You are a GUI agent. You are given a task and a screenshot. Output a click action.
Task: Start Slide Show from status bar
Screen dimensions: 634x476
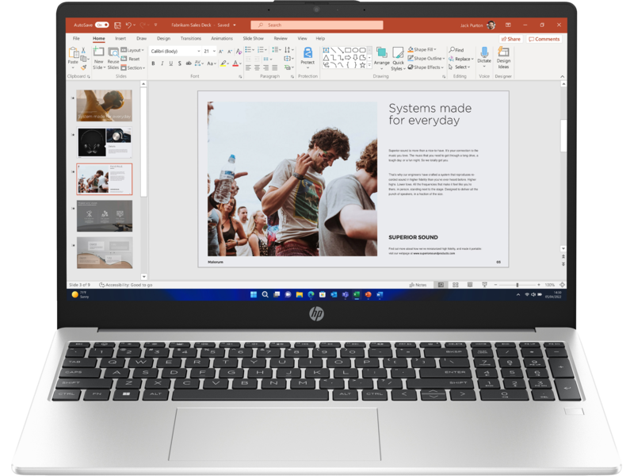click(485, 283)
